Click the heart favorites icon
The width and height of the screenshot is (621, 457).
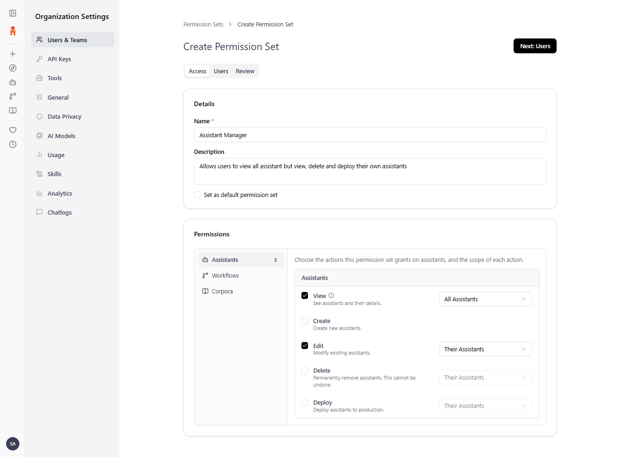coord(13,130)
